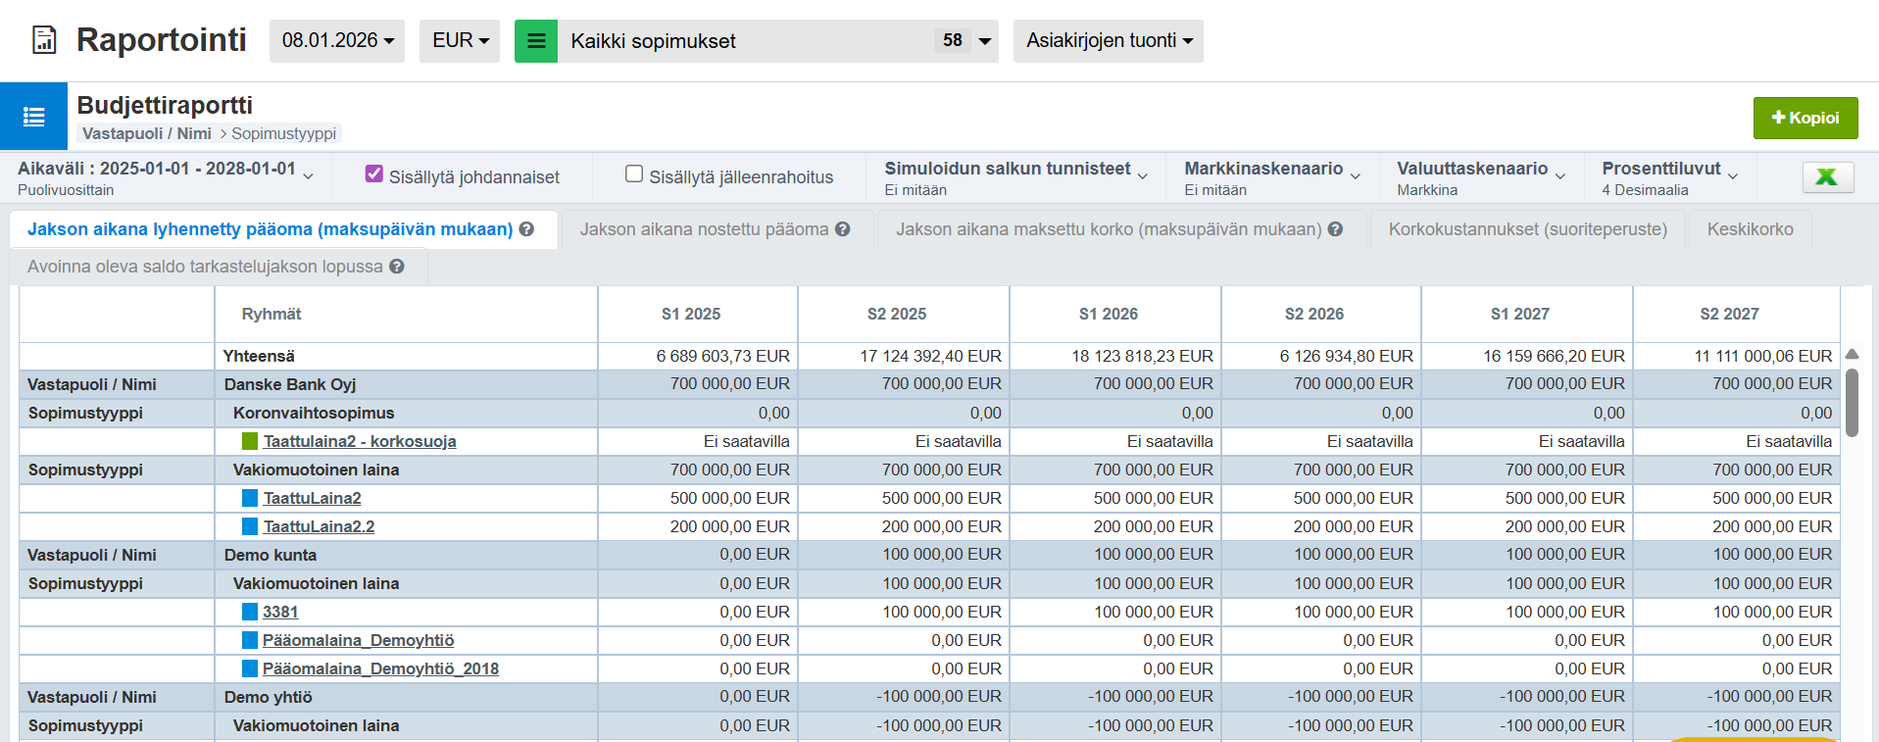
Task: Uncheck Sisällytä johdannaiset checkbox
Action: (x=373, y=174)
